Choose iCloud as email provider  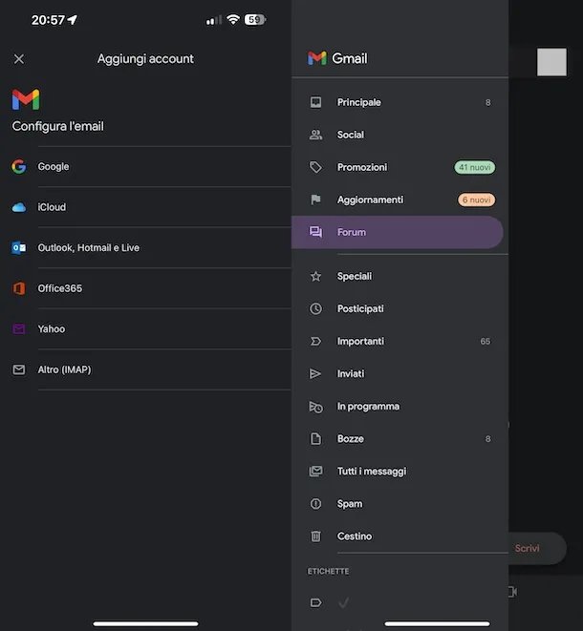click(52, 207)
